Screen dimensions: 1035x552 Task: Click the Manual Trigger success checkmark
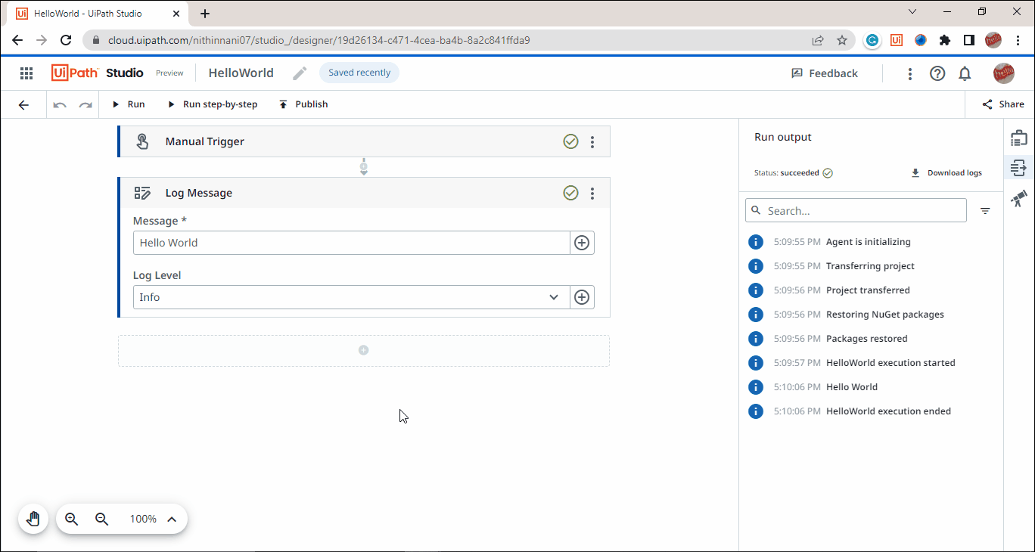pos(570,141)
